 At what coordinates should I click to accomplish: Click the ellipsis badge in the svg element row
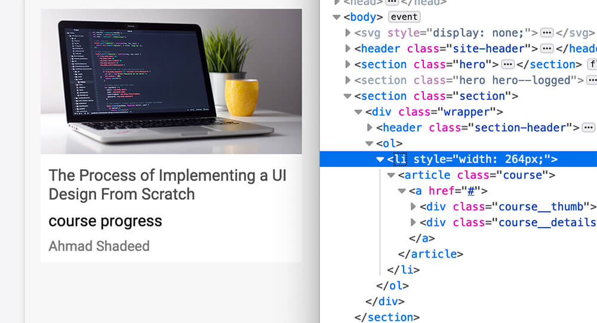pyautogui.click(x=547, y=33)
